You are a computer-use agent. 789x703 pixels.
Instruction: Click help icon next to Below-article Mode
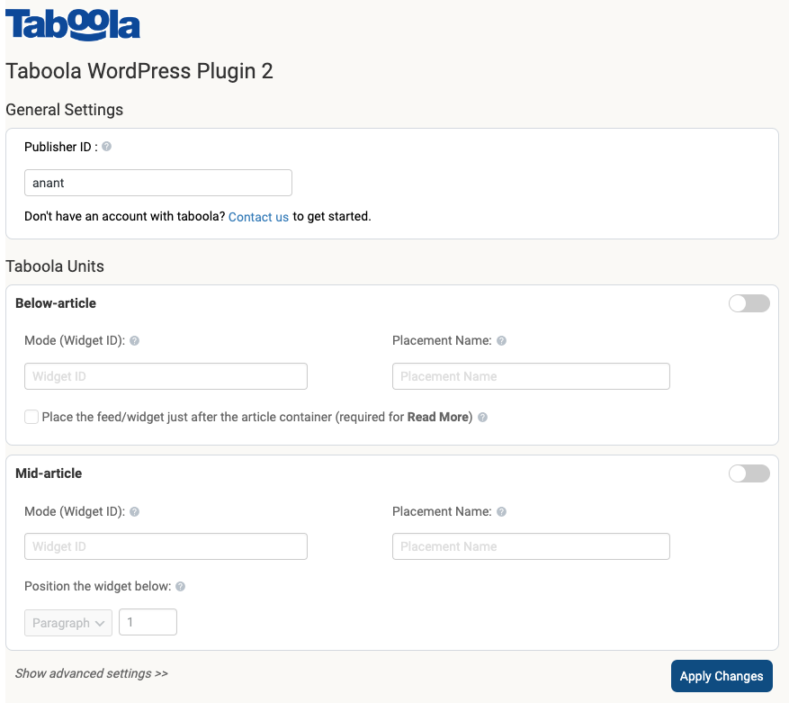(x=135, y=341)
